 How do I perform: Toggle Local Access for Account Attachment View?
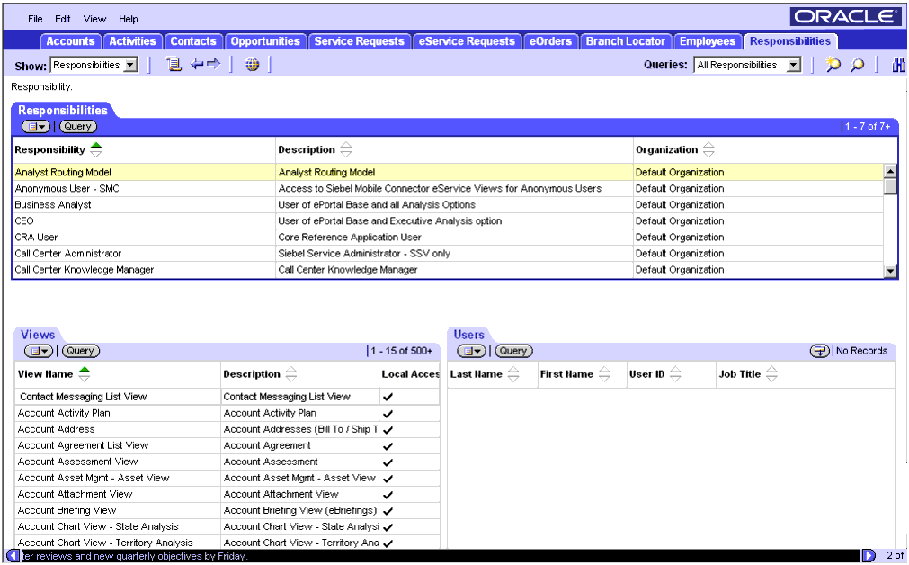point(388,495)
